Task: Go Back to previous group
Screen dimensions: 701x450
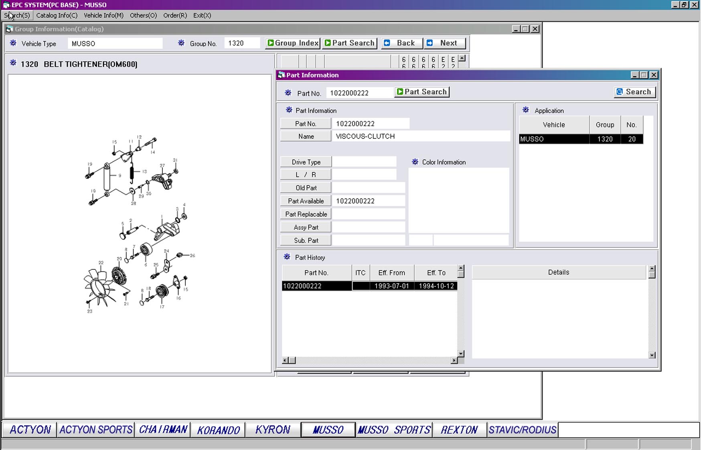Action: [x=402, y=43]
